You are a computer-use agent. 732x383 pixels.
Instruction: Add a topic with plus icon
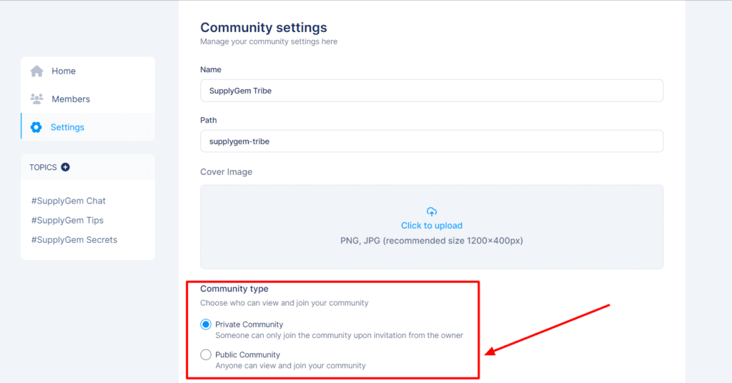tap(65, 167)
